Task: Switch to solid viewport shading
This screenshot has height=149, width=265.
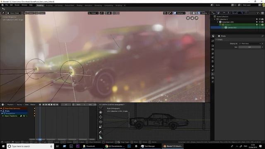Action: coord(194,13)
